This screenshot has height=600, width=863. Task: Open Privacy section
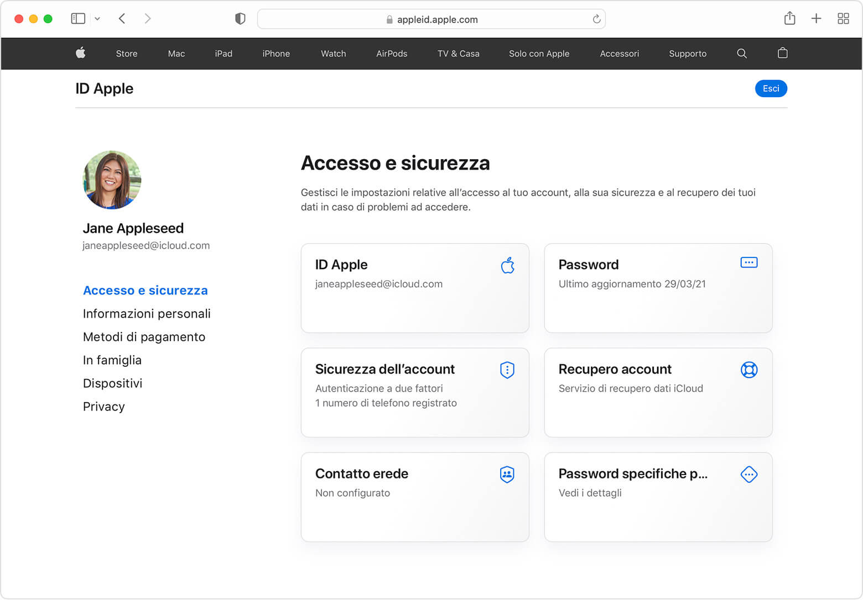click(104, 407)
